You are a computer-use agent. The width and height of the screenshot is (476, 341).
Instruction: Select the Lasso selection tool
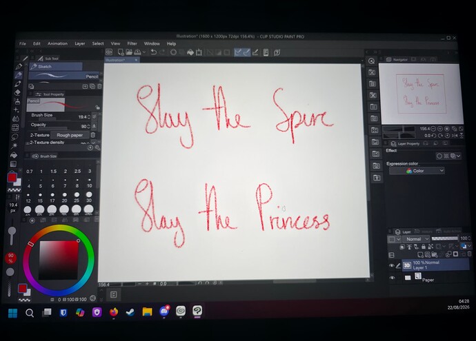14,137
